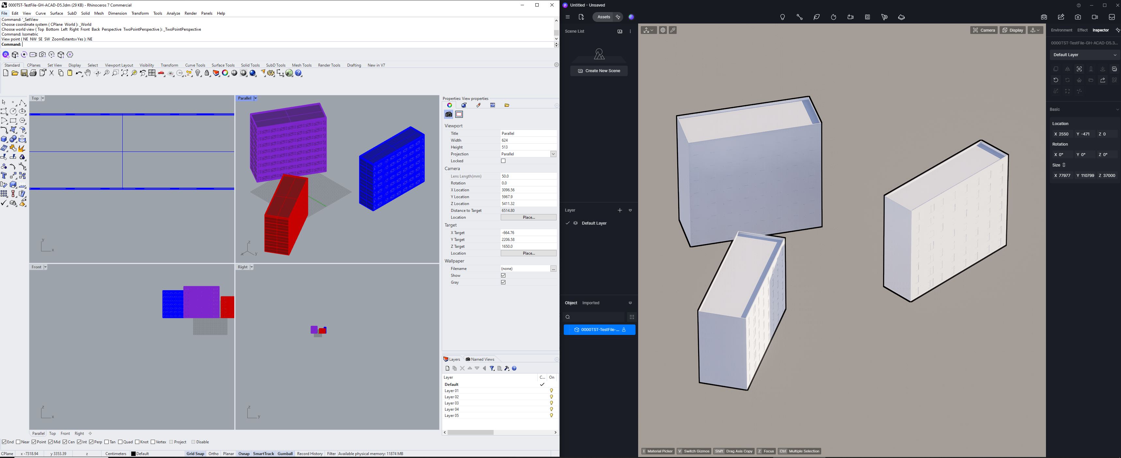Screen dimensions: 1121x458
Task: Switch to the Imported tab in D5 object panel
Action: pyautogui.click(x=591, y=303)
